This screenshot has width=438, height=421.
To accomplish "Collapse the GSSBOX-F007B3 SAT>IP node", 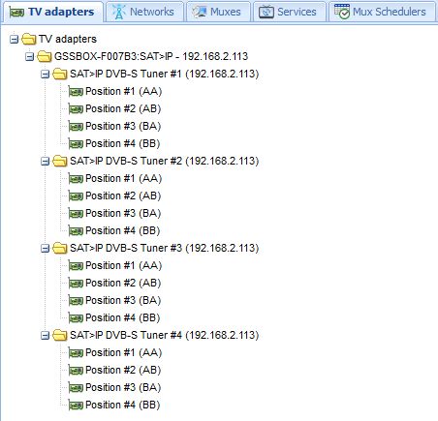I will [x=29, y=57].
